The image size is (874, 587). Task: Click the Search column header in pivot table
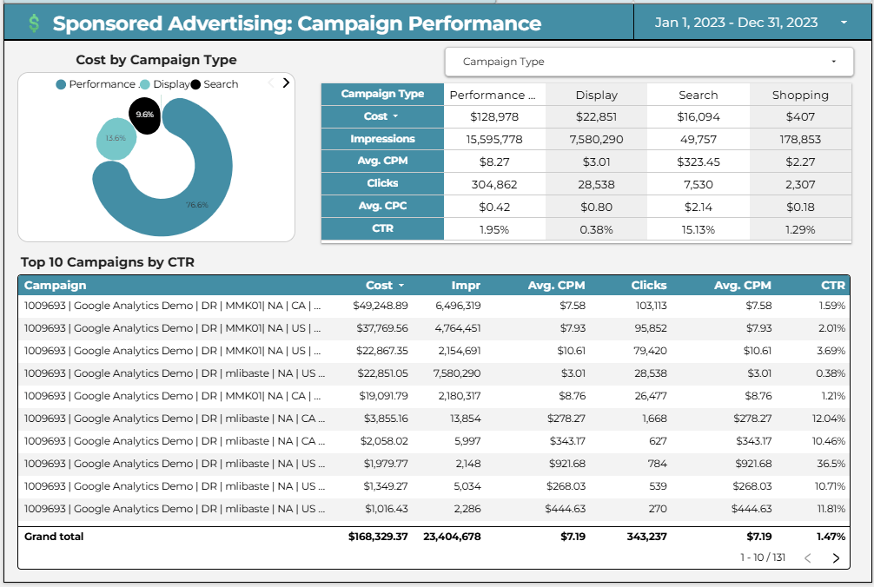click(x=698, y=95)
